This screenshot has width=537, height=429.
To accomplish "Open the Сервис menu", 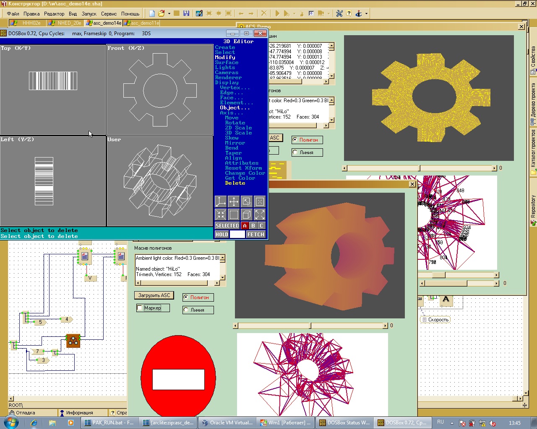I will coord(109,13).
